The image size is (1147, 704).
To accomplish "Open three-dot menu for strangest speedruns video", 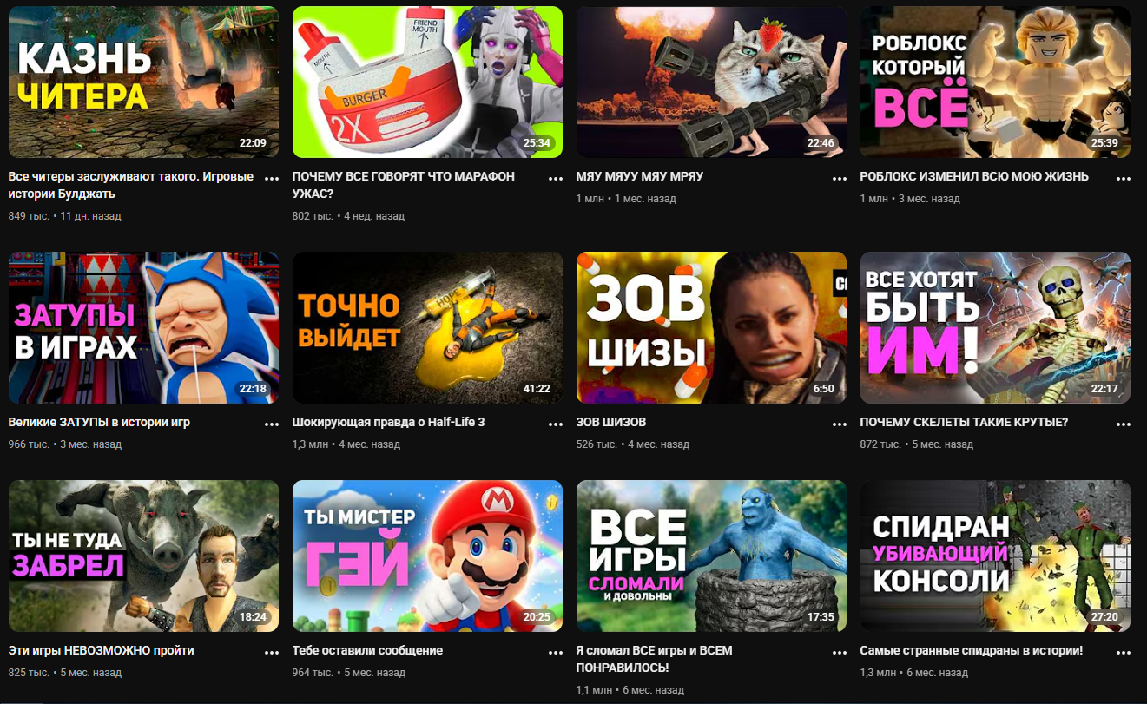I will coord(1124,652).
